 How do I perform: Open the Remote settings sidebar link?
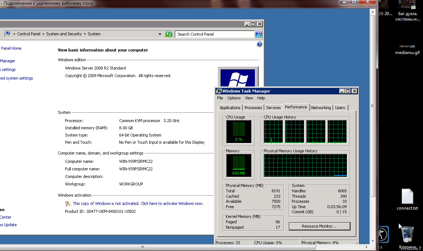pyautogui.click(x=8, y=70)
